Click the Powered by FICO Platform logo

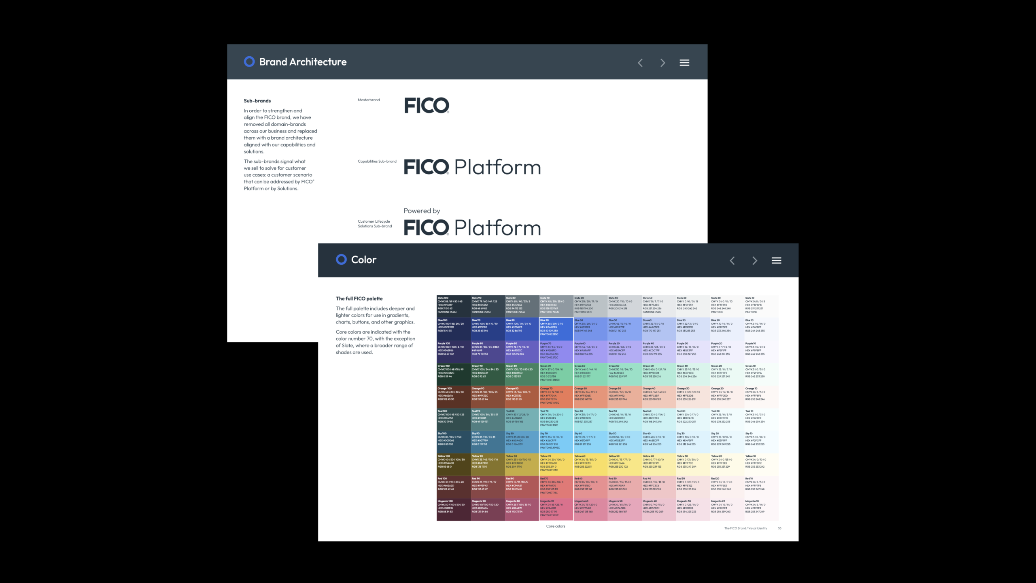click(472, 222)
